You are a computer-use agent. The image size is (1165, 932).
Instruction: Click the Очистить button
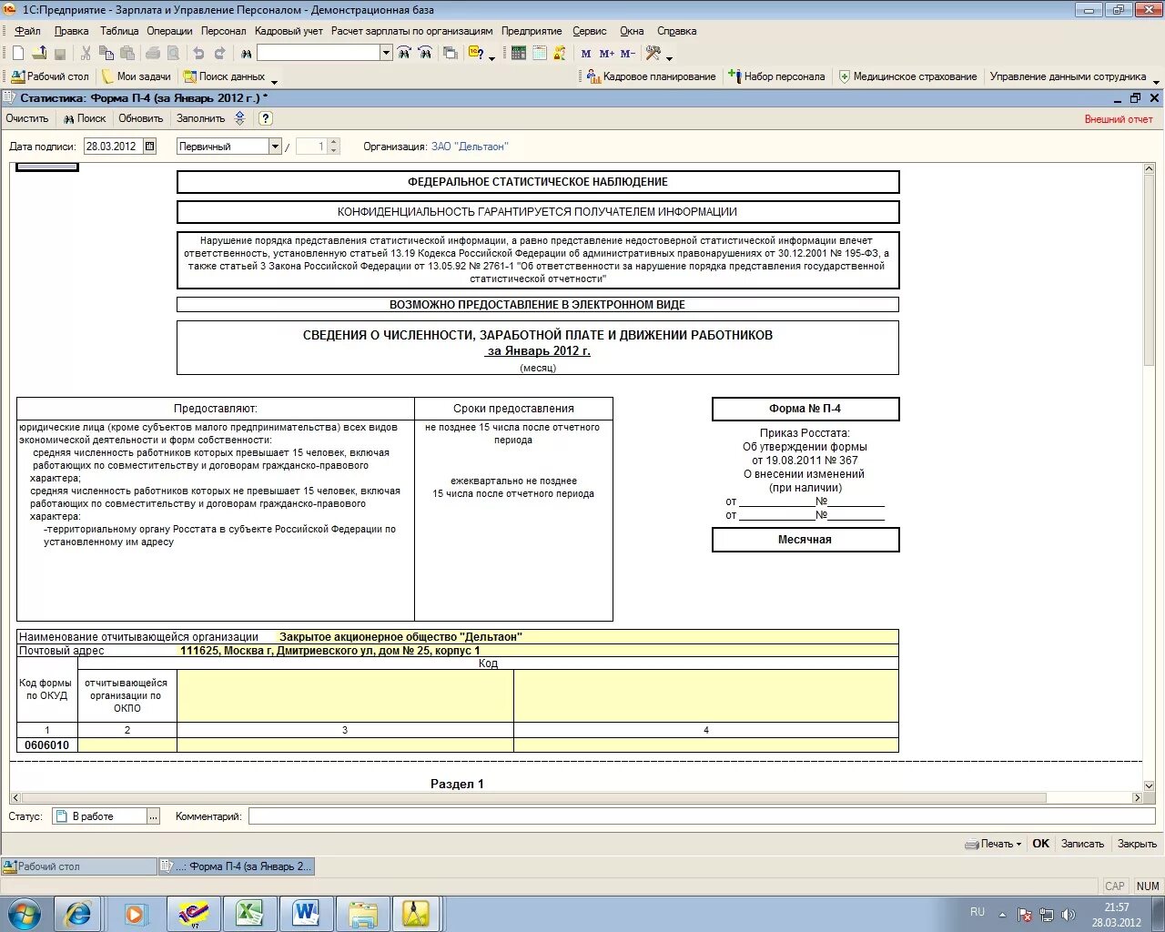click(27, 118)
